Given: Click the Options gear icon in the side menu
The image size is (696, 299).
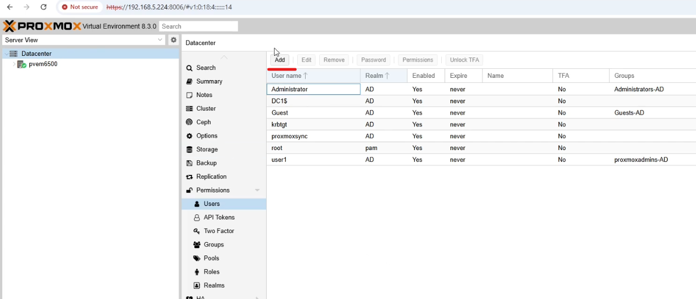Looking at the screenshot, I should pyautogui.click(x=189, y=136).
